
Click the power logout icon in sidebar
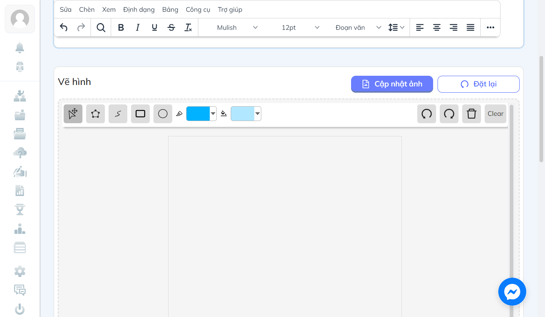coord(20,309)
